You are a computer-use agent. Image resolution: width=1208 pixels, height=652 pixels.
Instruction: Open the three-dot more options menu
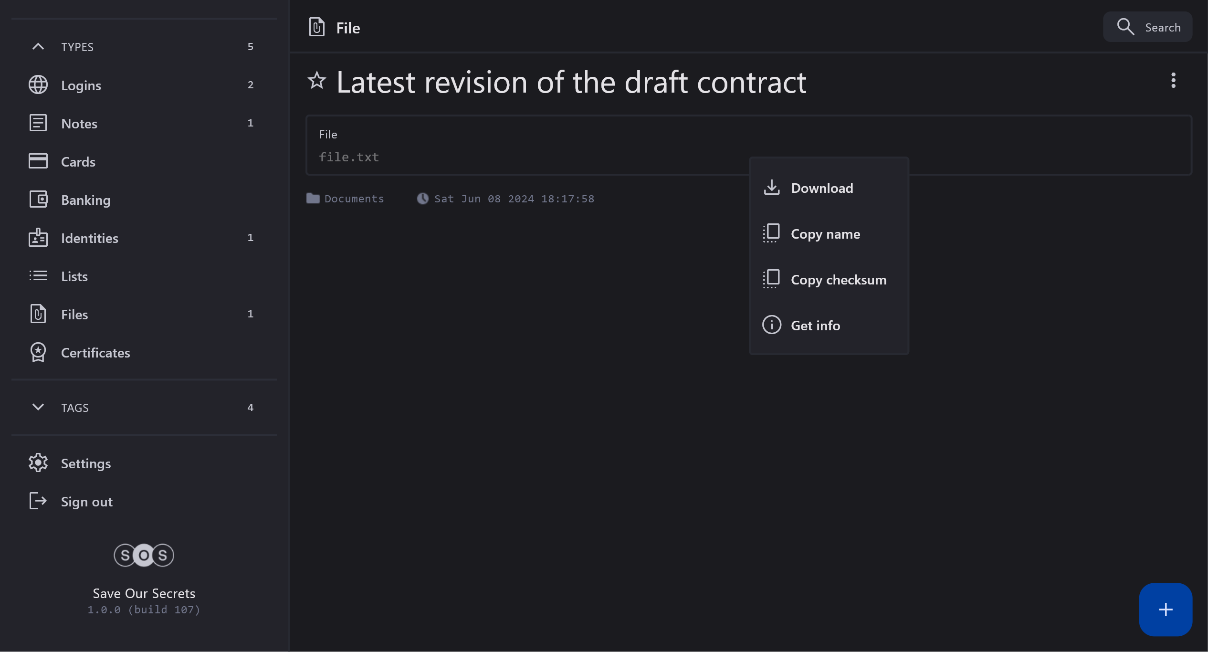(x=1173, y=81)
